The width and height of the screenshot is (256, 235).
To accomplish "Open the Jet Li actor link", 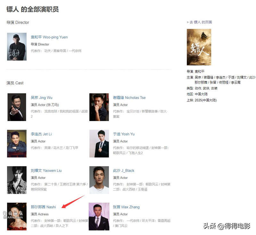I will 41,134.
